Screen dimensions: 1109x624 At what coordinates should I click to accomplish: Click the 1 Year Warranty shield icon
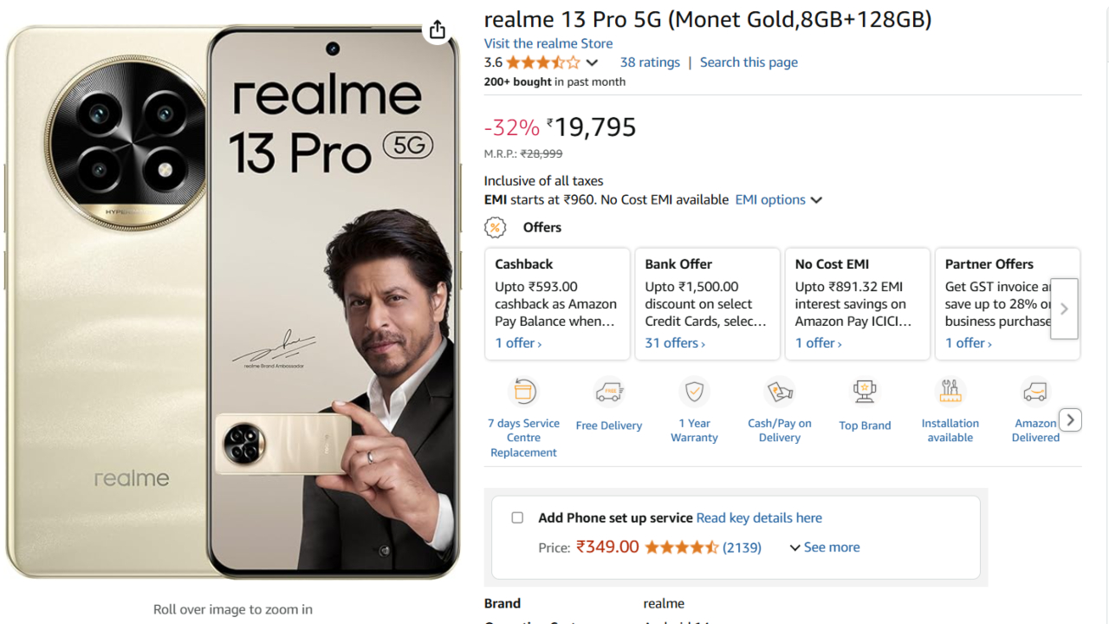tap(694, 392)
